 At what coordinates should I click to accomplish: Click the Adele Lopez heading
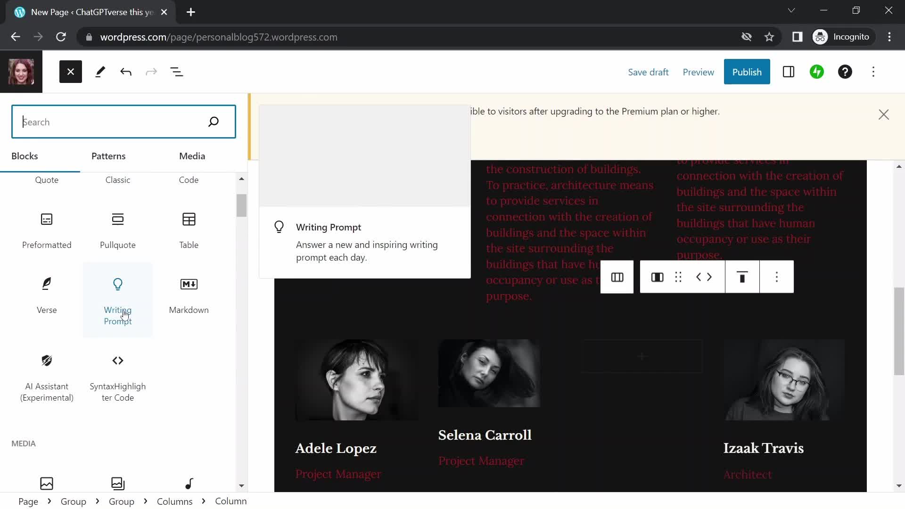[336, 448]
